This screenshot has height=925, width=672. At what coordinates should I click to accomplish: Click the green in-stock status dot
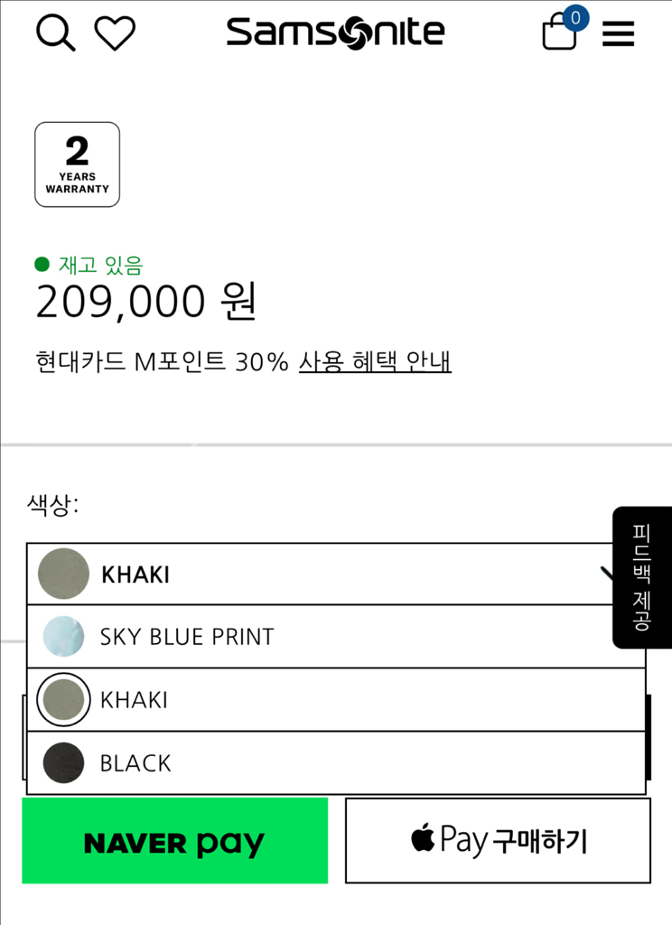[x=42, y=264]
